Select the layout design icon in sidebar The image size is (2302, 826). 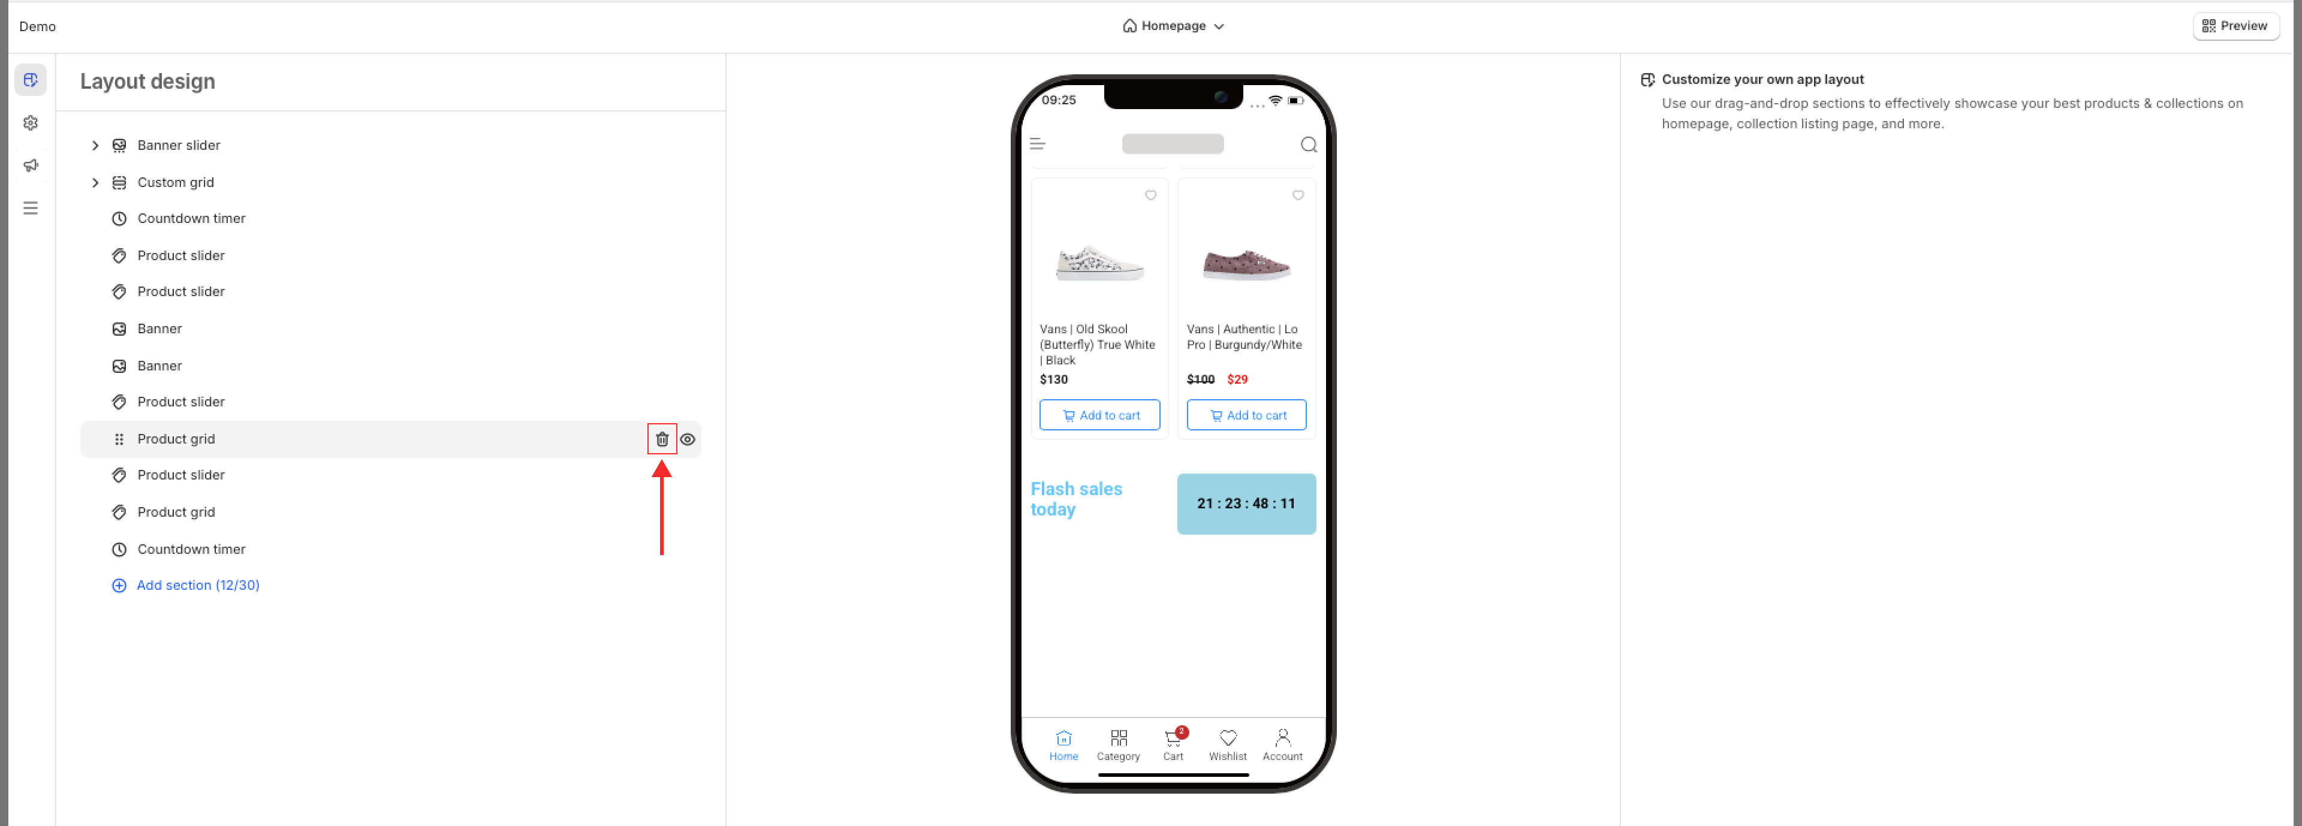[x=31, y=80]
